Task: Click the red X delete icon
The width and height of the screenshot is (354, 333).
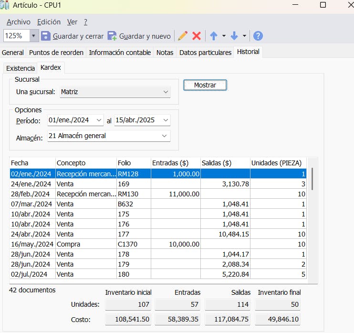Action: [197, 36]
